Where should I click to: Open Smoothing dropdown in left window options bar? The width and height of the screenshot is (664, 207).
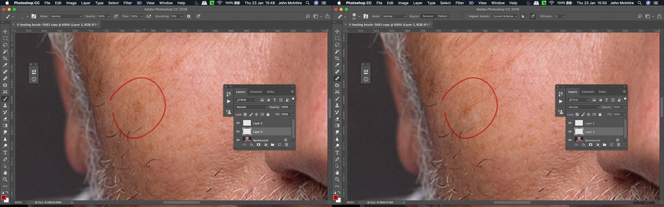coord(181,16)
